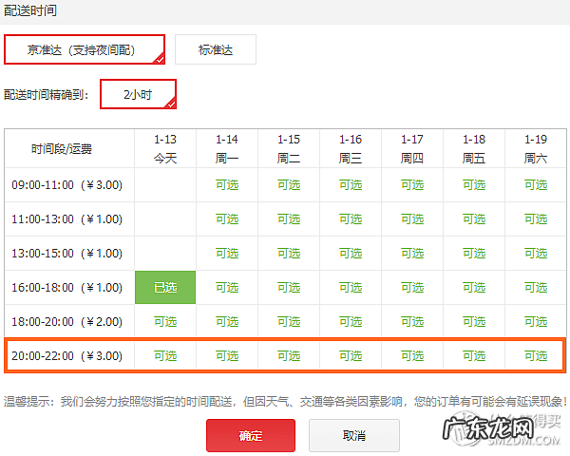Viewport: 570px width, 456px height.
Task: Pick 20:00-22:00 delivery on 1-16 周三
Action: pos(351,355)
